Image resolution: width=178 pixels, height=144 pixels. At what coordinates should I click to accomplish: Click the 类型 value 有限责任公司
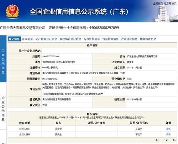[58, 62]
